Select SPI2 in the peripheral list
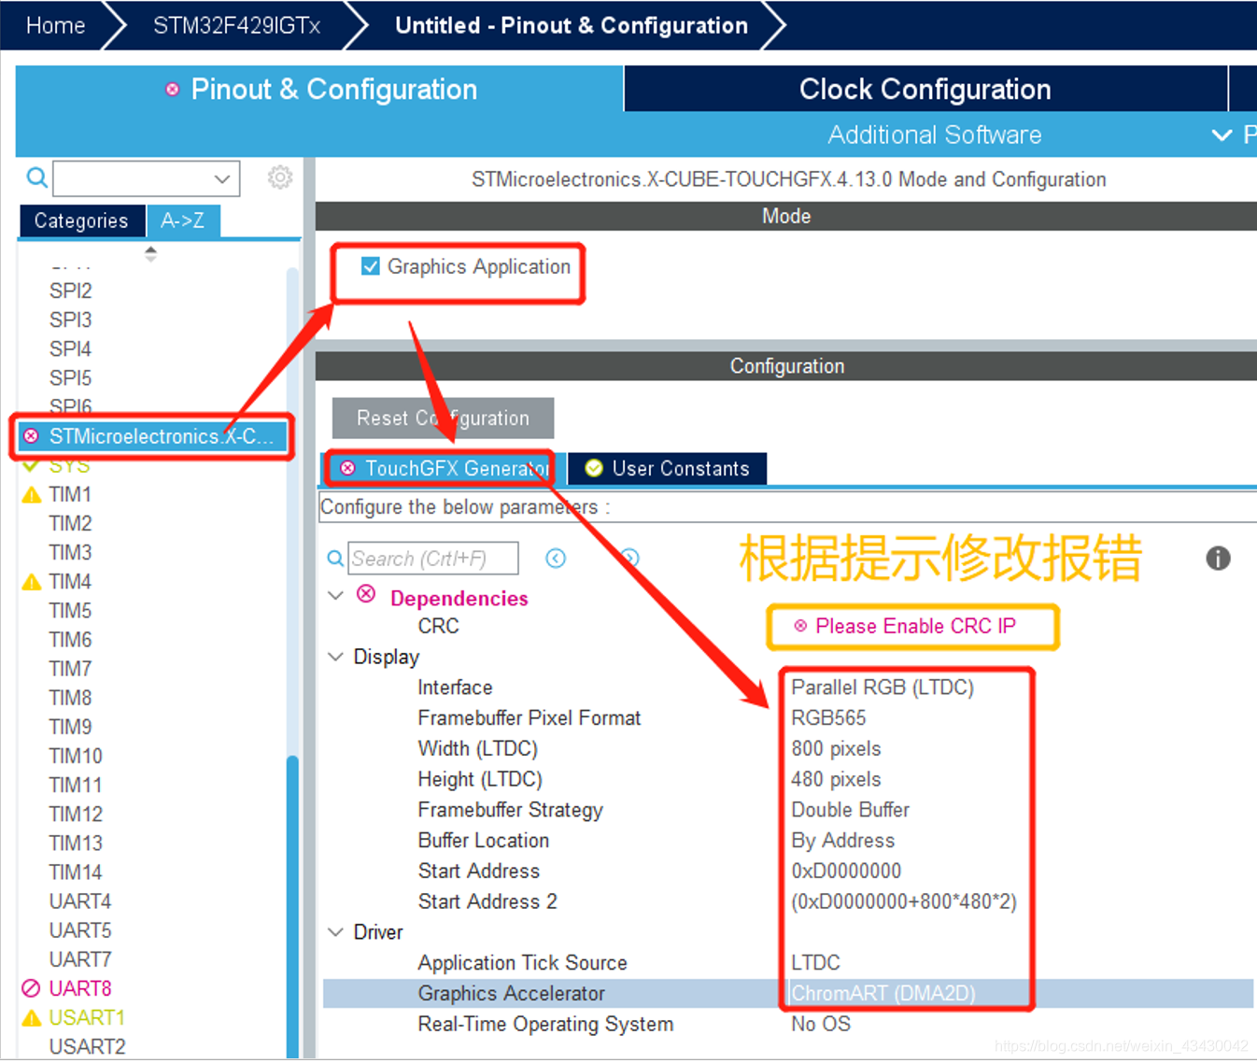The image size is (1257, 1063). (x=71, y=291)
